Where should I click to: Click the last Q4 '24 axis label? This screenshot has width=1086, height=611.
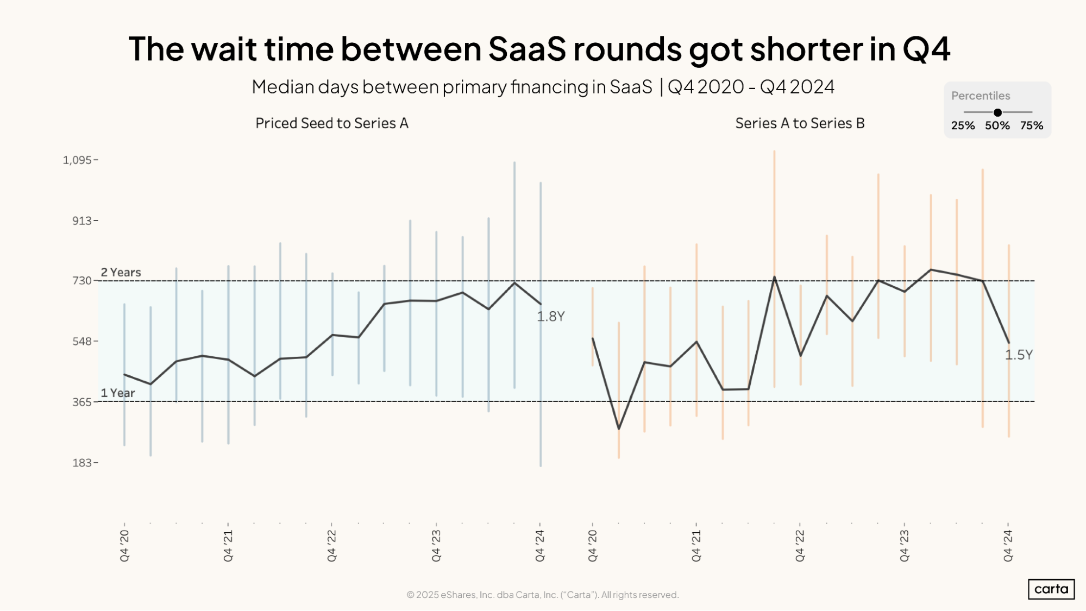tap(1008, 546)
